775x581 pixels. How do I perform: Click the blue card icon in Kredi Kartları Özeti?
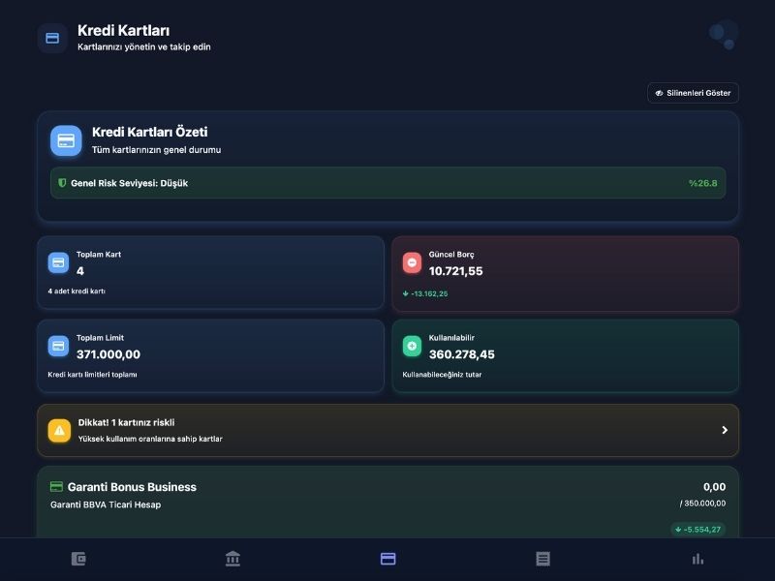coord(66,140)
